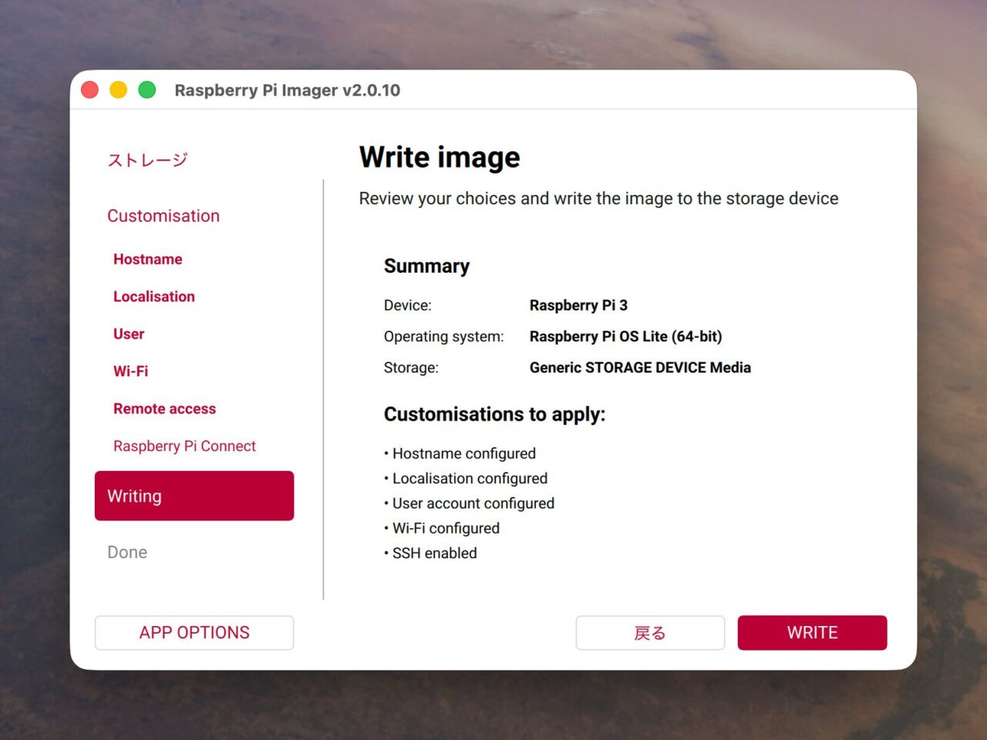Click 'Generic STORAGE DEVICE Media' value

pos(640,368)
